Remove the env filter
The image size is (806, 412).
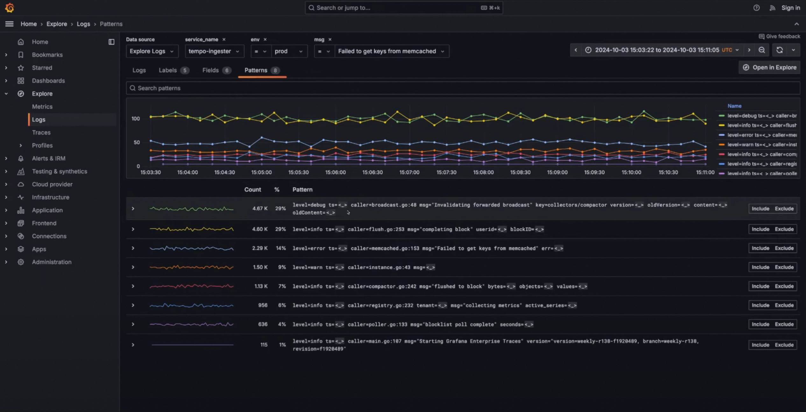(x=265, y=39)
